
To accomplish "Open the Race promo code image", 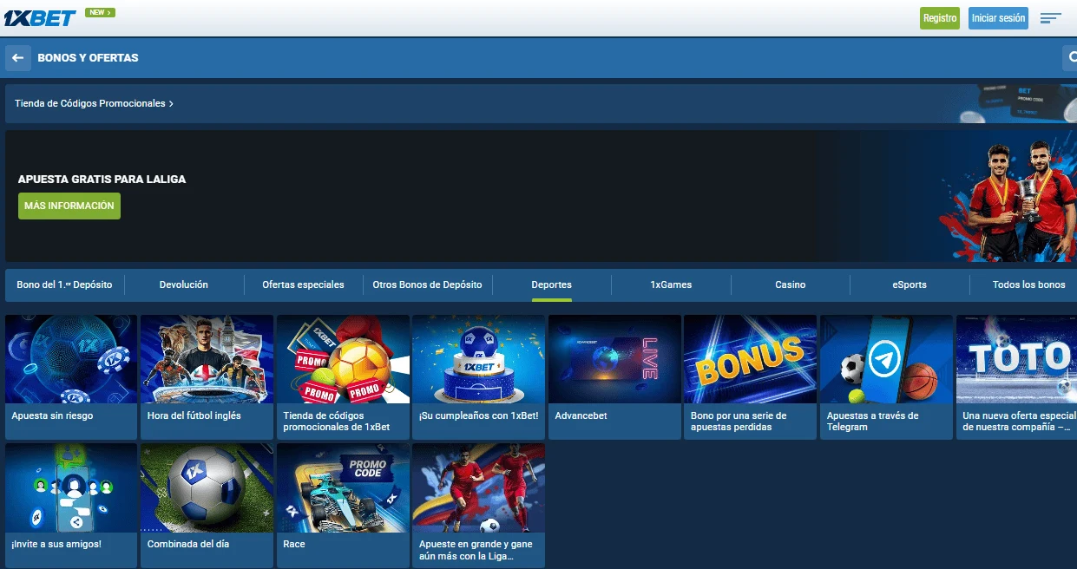I will (343, 487).
